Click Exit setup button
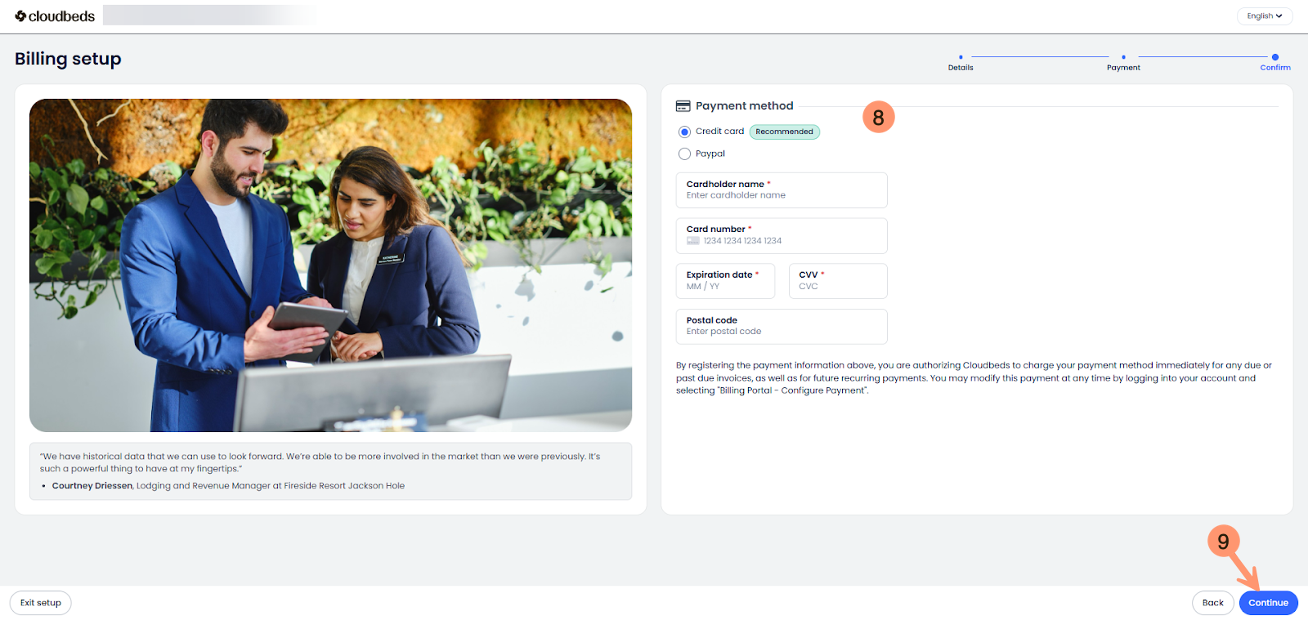 41,603
